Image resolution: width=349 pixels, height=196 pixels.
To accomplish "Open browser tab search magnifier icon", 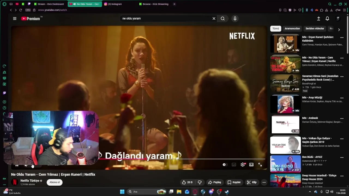I will pyautogui.click(x=330, y=4).
